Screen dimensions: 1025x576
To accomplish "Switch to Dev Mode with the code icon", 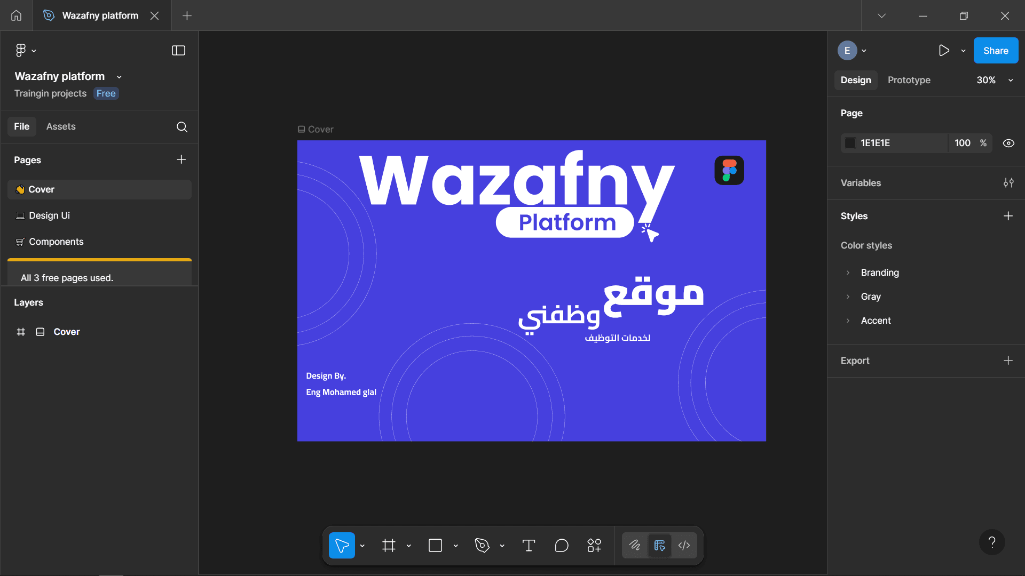I will pos(684,545).
